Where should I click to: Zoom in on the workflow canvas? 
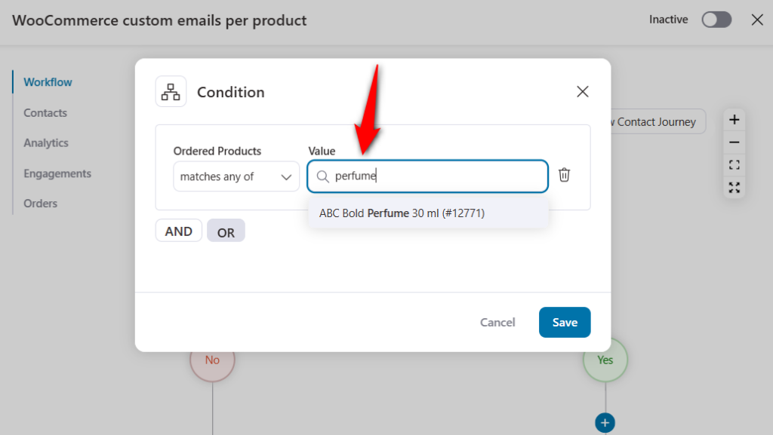coord(733,119)
